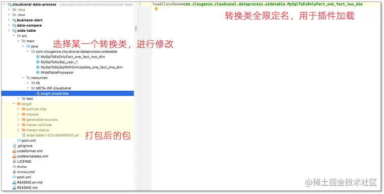Viewport: 384px width, 194px height.
Task: Collapse the resources folder chevron
Action: (x=23, y=78)
